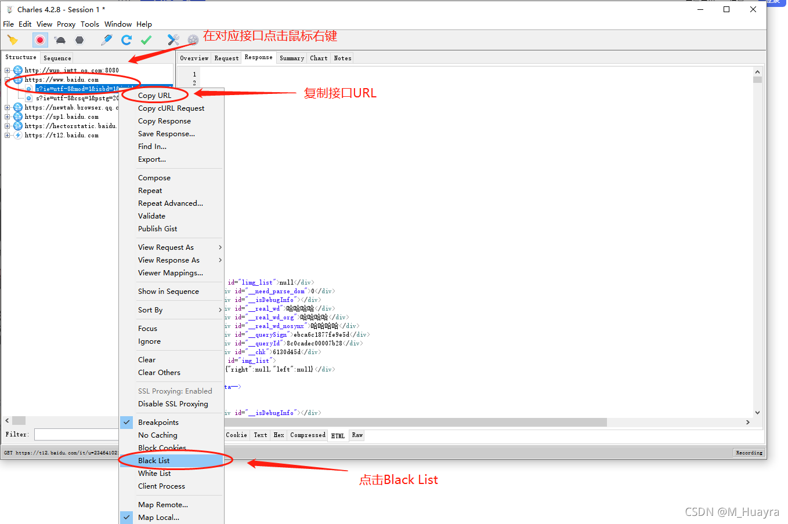This screenshot has width=788, height=524.
Task: Collapse the www.baidu.com tree node
Action: pyautogui.click(x=7, y=80)
